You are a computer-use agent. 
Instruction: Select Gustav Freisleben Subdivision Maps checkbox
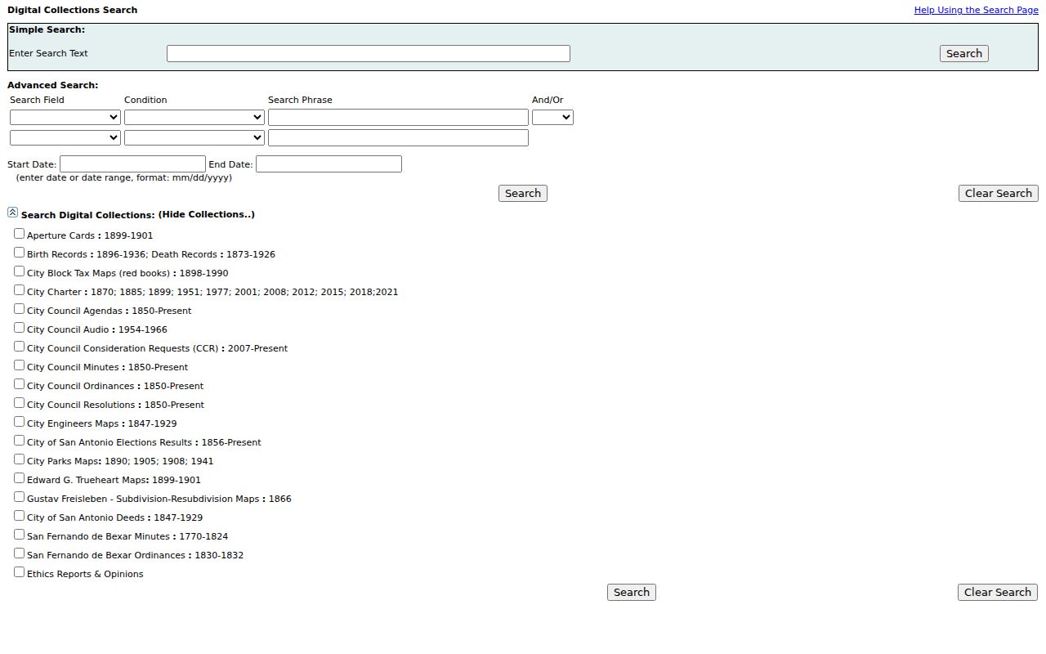pyautogui.click(x=19, y=497)
